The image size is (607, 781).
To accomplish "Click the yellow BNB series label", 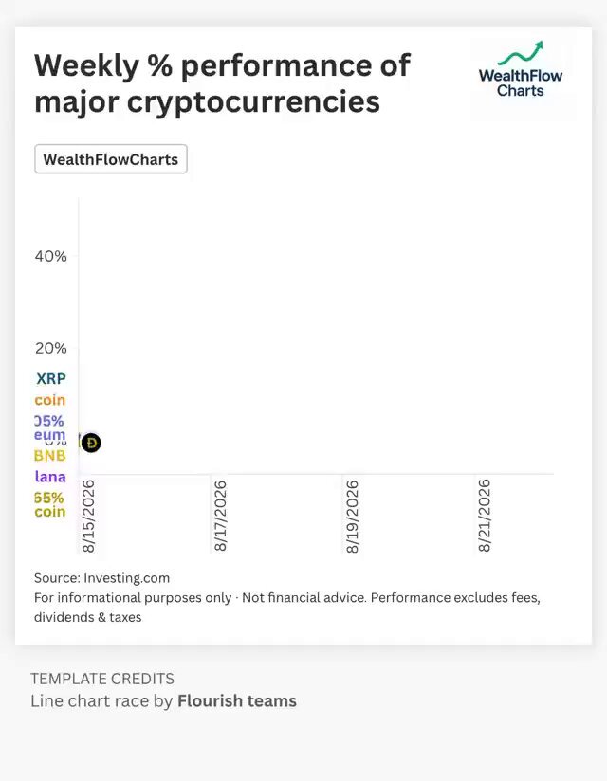I will [x=50, y=455].
